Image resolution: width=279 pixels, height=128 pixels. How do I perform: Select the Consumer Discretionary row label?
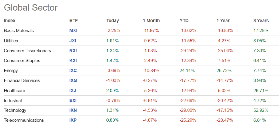tap(27, 51)
